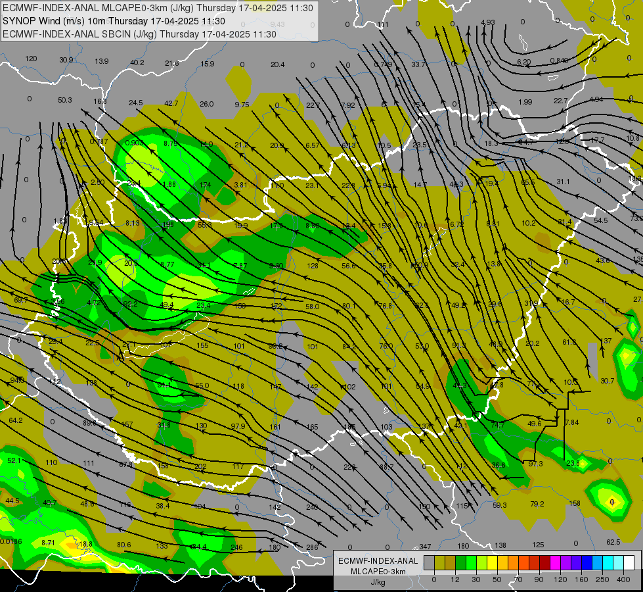The width and height of the screenshot is (643, 592).
Task: Click the map value 198
Action: coord(167,224)
